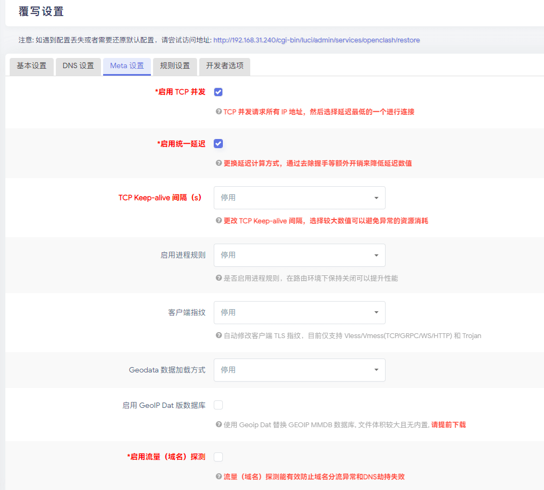Expand the Geodata 数据加载方式 dropdown
The height and width of the screenshot is (490, 544).
tap(299, 370)
